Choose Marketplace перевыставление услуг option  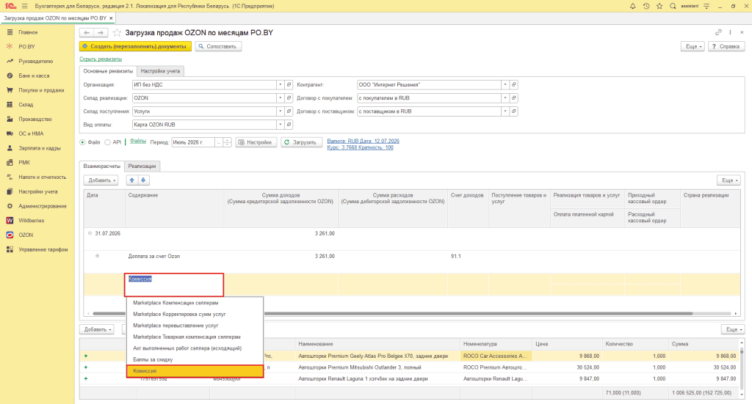[x=195, y=326]
